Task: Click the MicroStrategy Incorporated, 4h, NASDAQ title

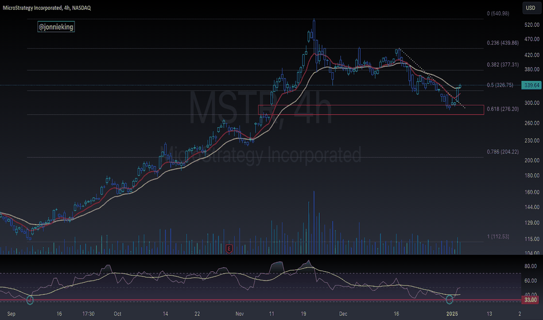Action: pos(47,8)
